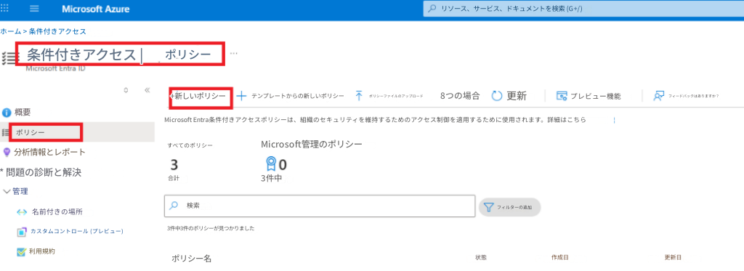
Task: Focus the 検索 policy search field
Action: pos(320,206)
